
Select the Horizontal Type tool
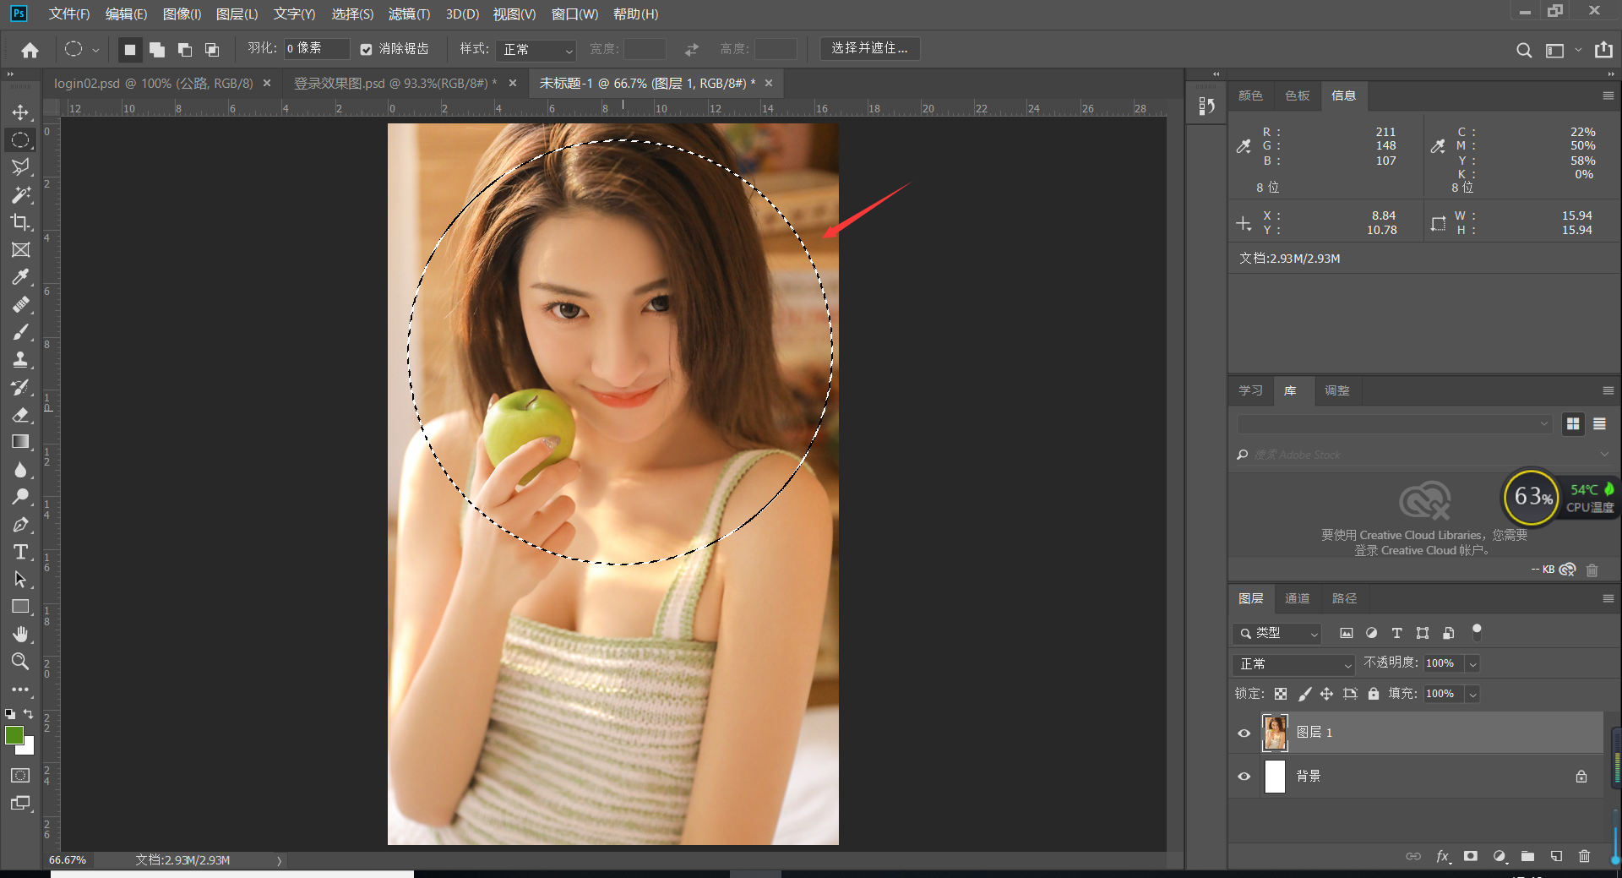(20, 552)
